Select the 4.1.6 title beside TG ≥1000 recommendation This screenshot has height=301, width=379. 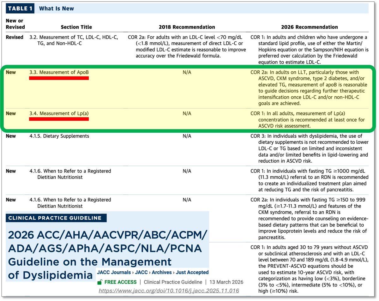[70, 174]
